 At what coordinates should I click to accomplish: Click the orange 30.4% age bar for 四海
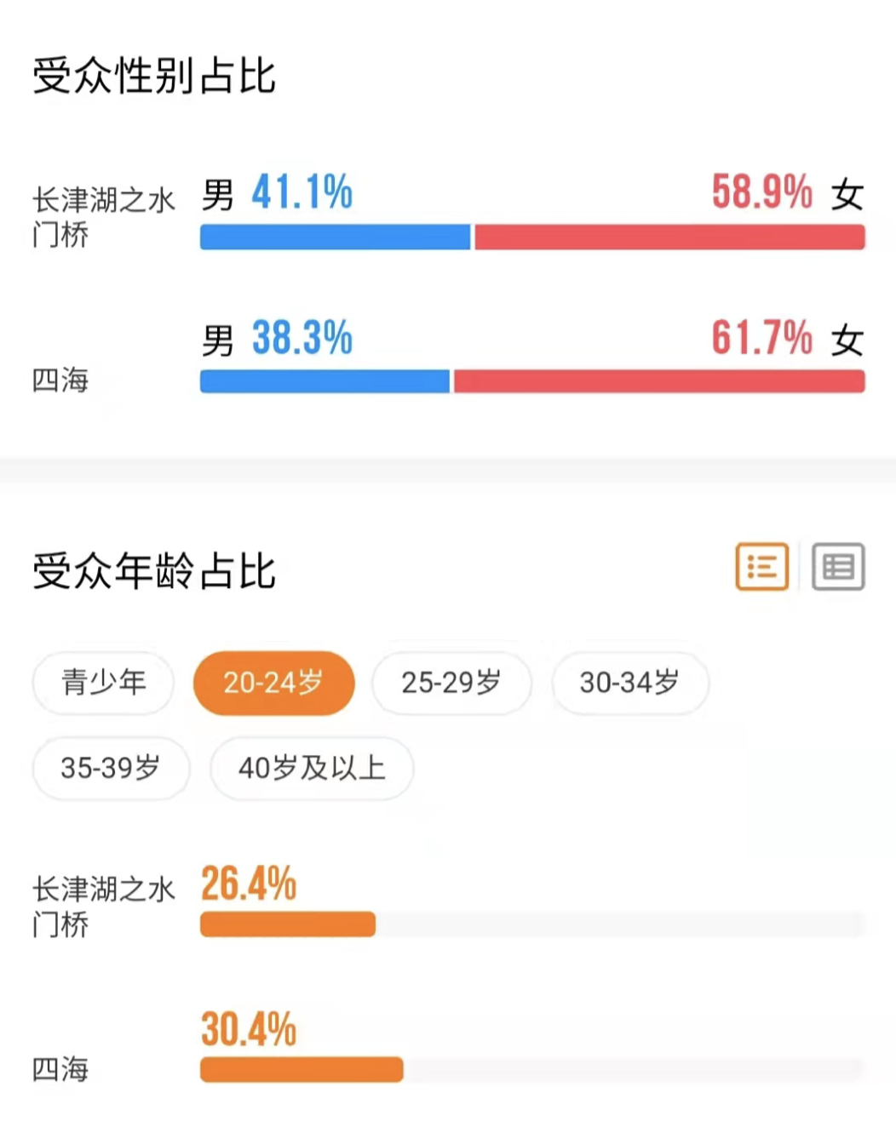click(302, 1070)
